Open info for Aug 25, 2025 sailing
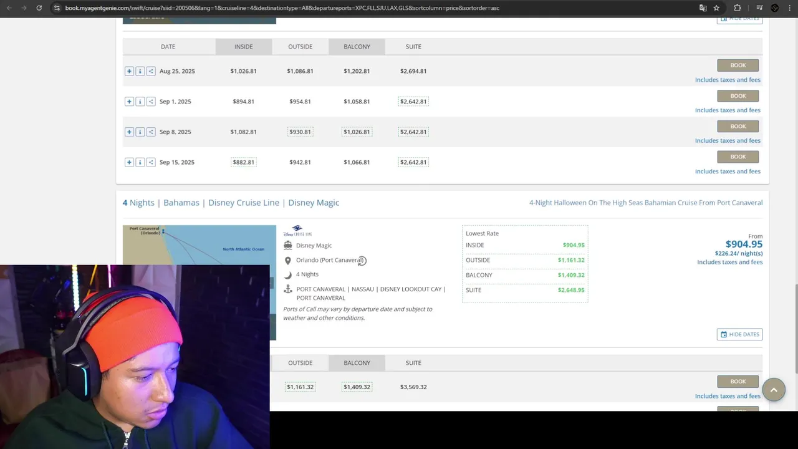This screenshot has height=449, width=798. 140,71
